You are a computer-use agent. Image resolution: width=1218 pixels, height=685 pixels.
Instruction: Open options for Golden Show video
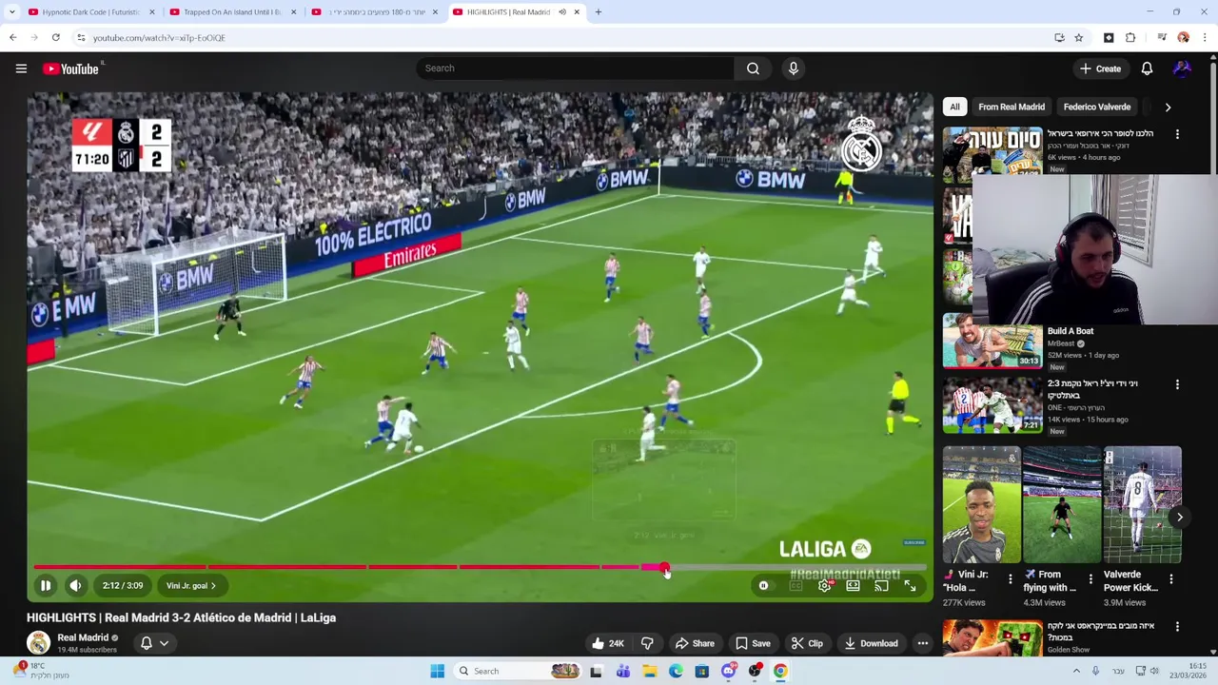tap(1177, 627)
